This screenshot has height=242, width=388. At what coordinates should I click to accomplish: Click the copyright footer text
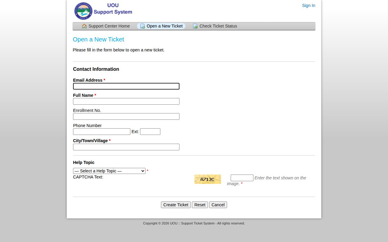194,223
